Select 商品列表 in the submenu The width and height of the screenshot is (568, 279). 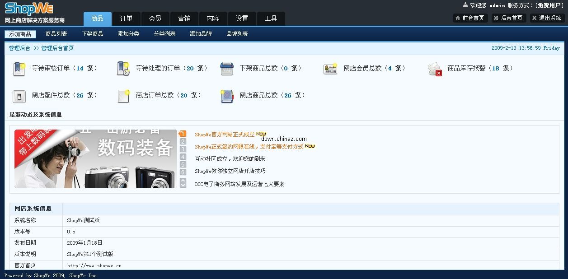point(56,34)
